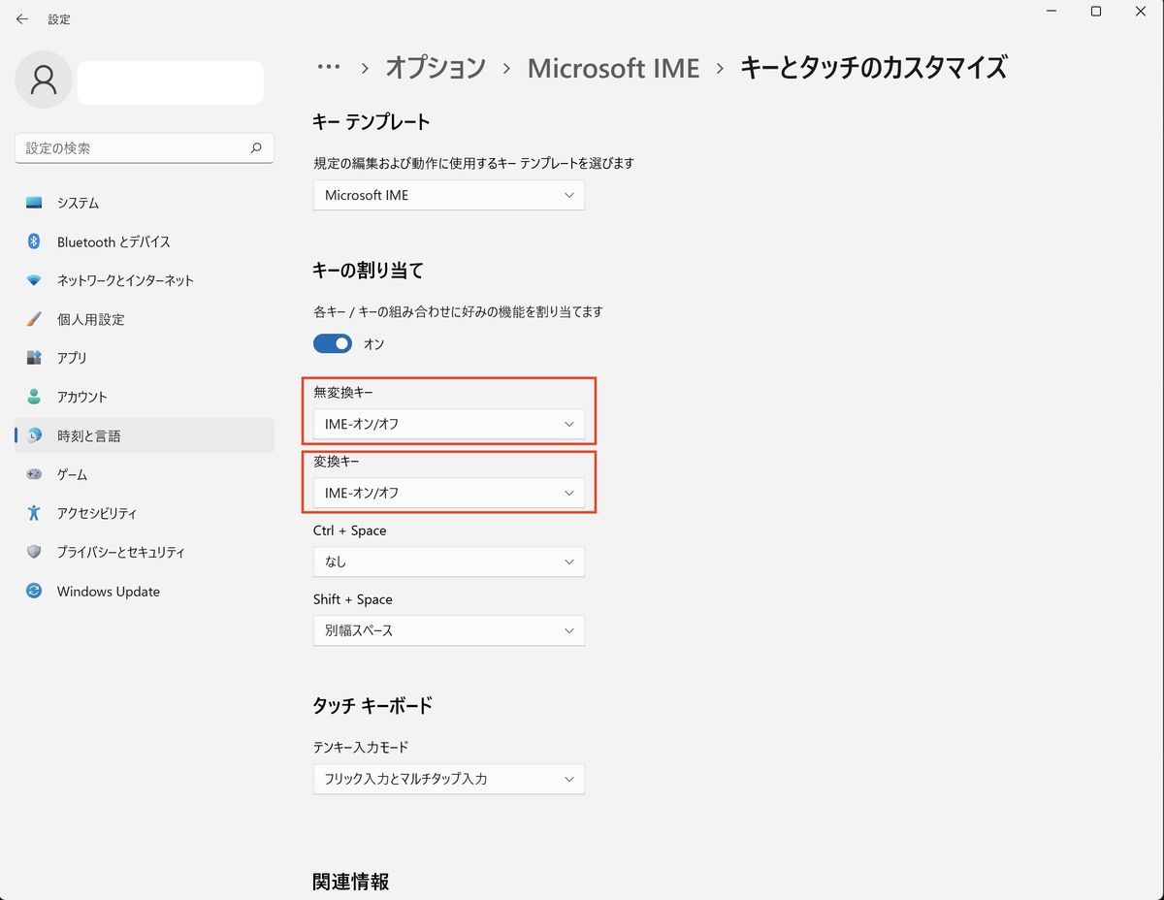Click the 個人用設定 brush icon
The height and width of the screenshot is (900, 1164).
coord(32,319)
